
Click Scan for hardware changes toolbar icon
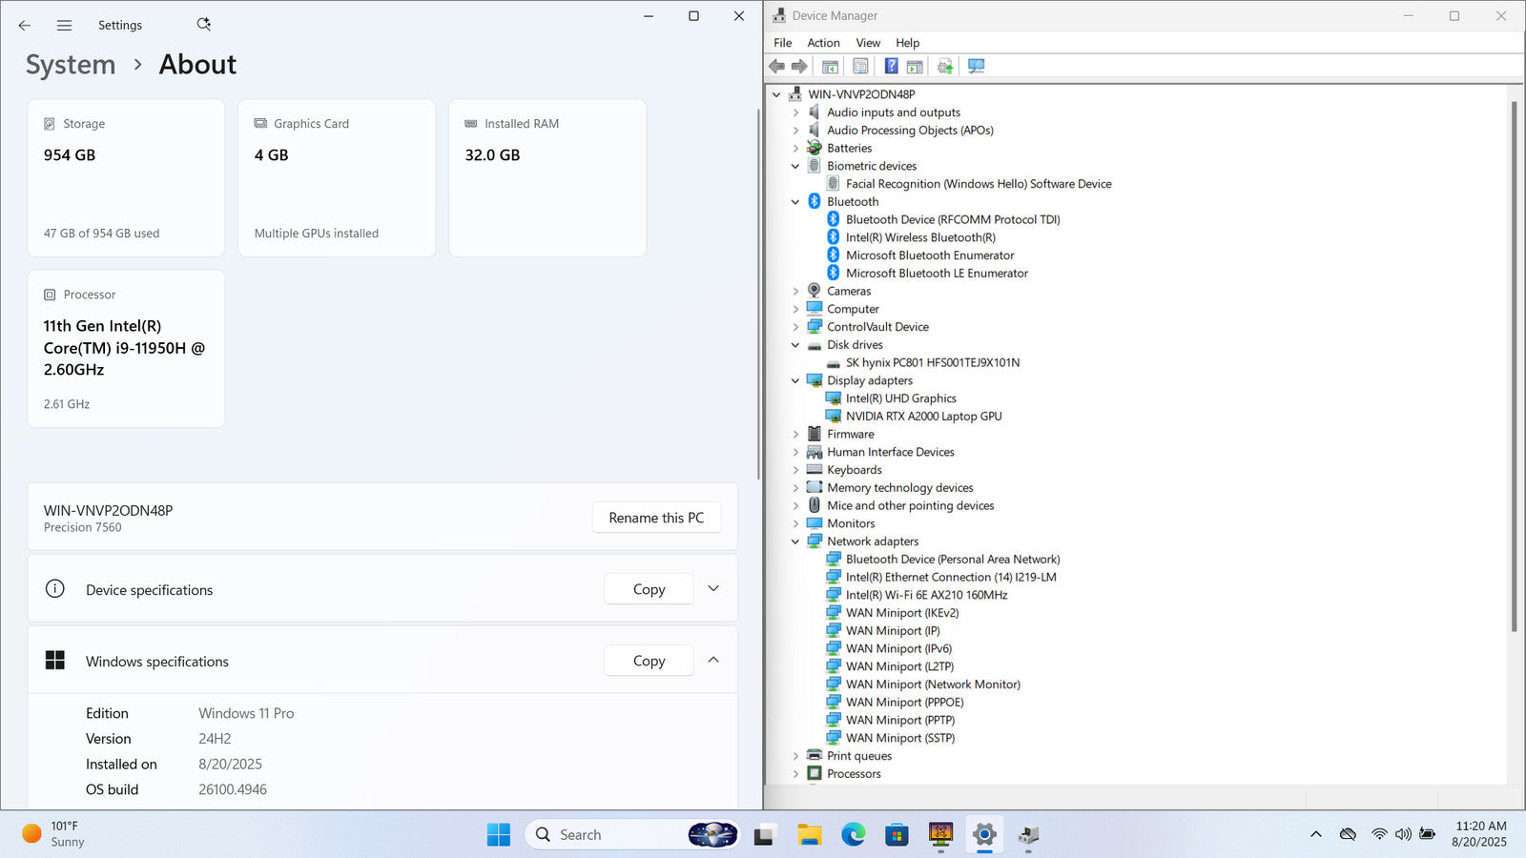pos(976,66)
